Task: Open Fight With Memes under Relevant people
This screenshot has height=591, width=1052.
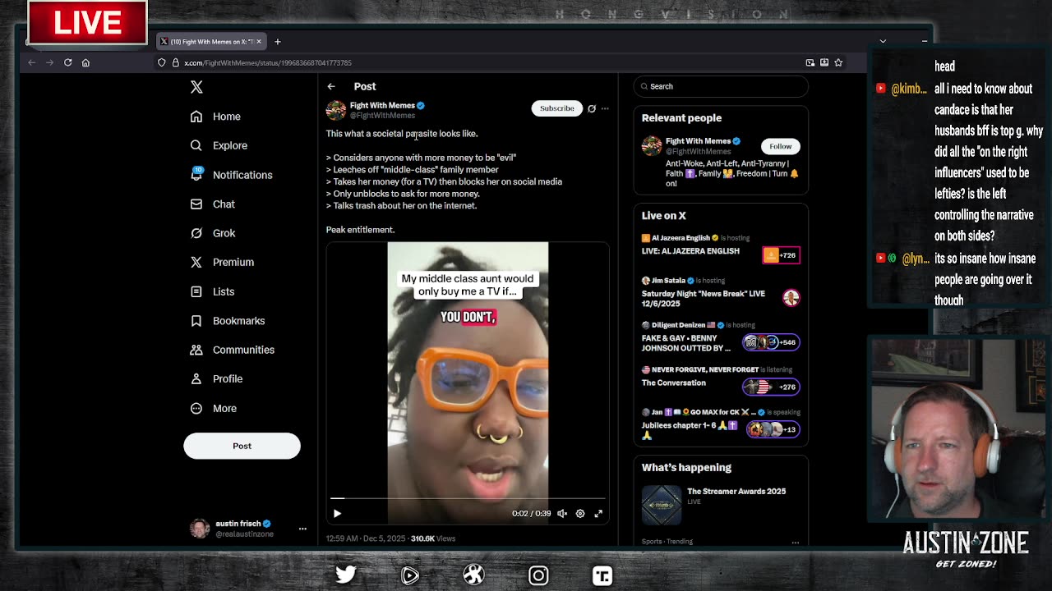Action: pos(698,141)
